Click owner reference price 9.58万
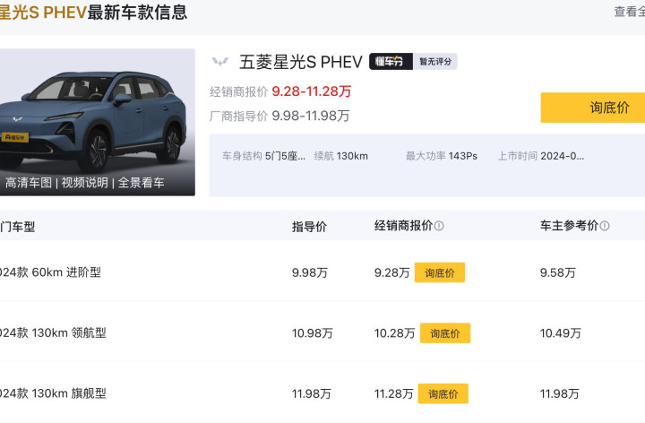645x423 pixels. [x=558, y=272]
